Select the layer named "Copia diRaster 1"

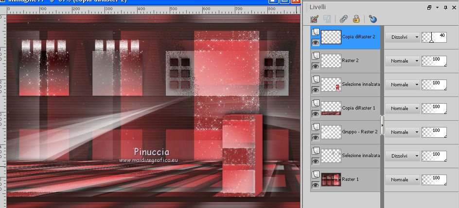pos(359,108)
